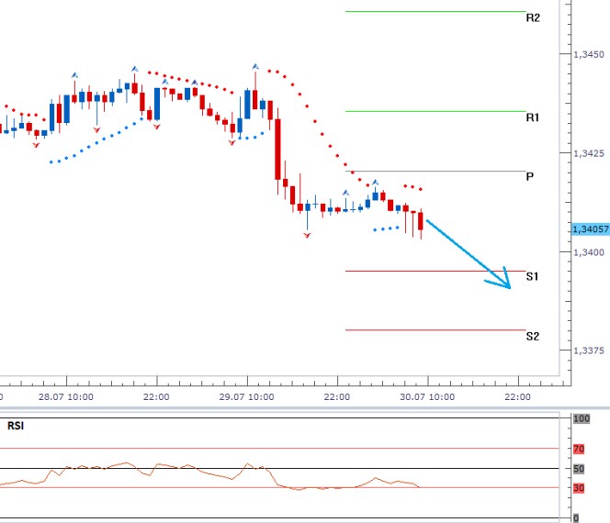Screen dimensions: 610x523
Task: Select the gray pivot P line
Action: 435,171
